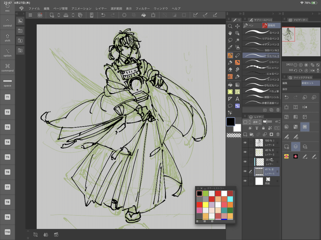
Task: Select the text tool marked A
Action: 237,99
